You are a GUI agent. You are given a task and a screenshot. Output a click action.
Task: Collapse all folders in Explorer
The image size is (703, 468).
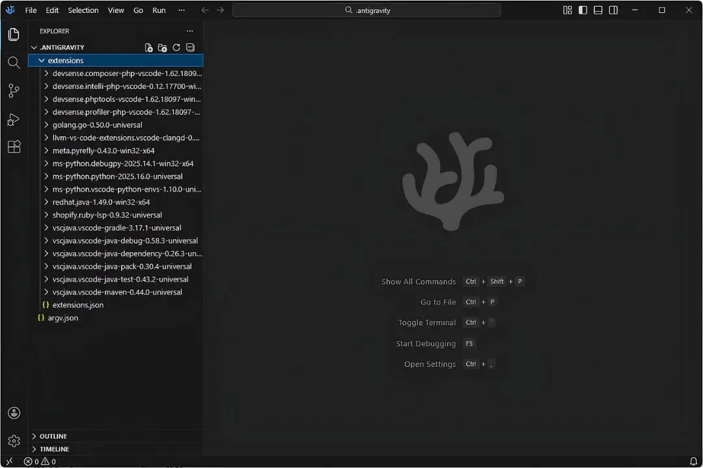pyautogui.click(x=190, y=47)
